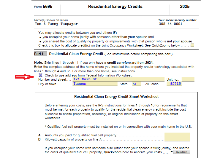The height and width of the screenshot is (158, 201).
Task: Click the Part I heading label
Action: pos(40,54)
